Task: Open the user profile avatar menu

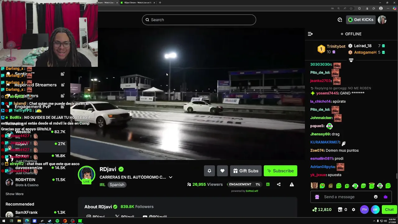Action: 382,20
